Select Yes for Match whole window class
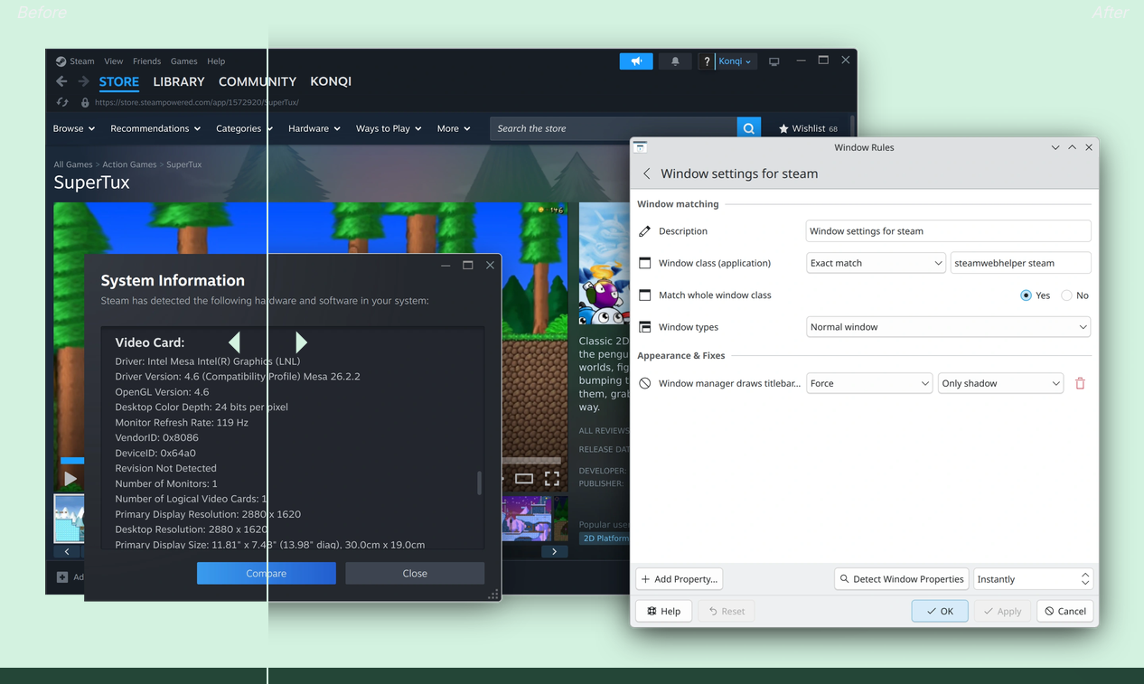The image size is (1144, 684). [1027, 295]
